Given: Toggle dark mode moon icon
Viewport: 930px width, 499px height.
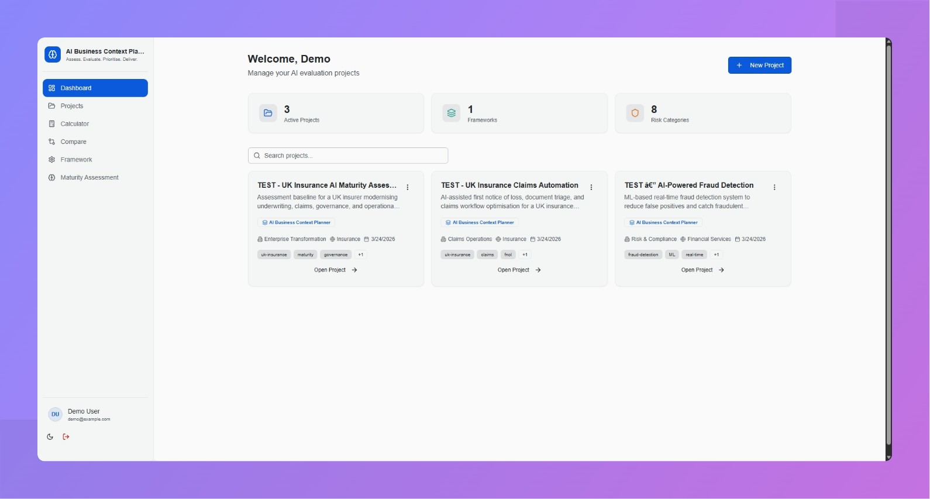Looking at the screenshot, I should coord(50,436).
